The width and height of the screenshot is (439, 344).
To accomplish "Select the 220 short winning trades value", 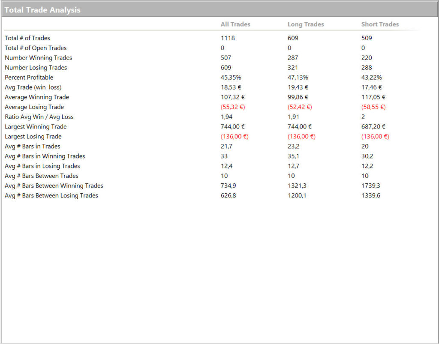I will (x=367, y=58).
